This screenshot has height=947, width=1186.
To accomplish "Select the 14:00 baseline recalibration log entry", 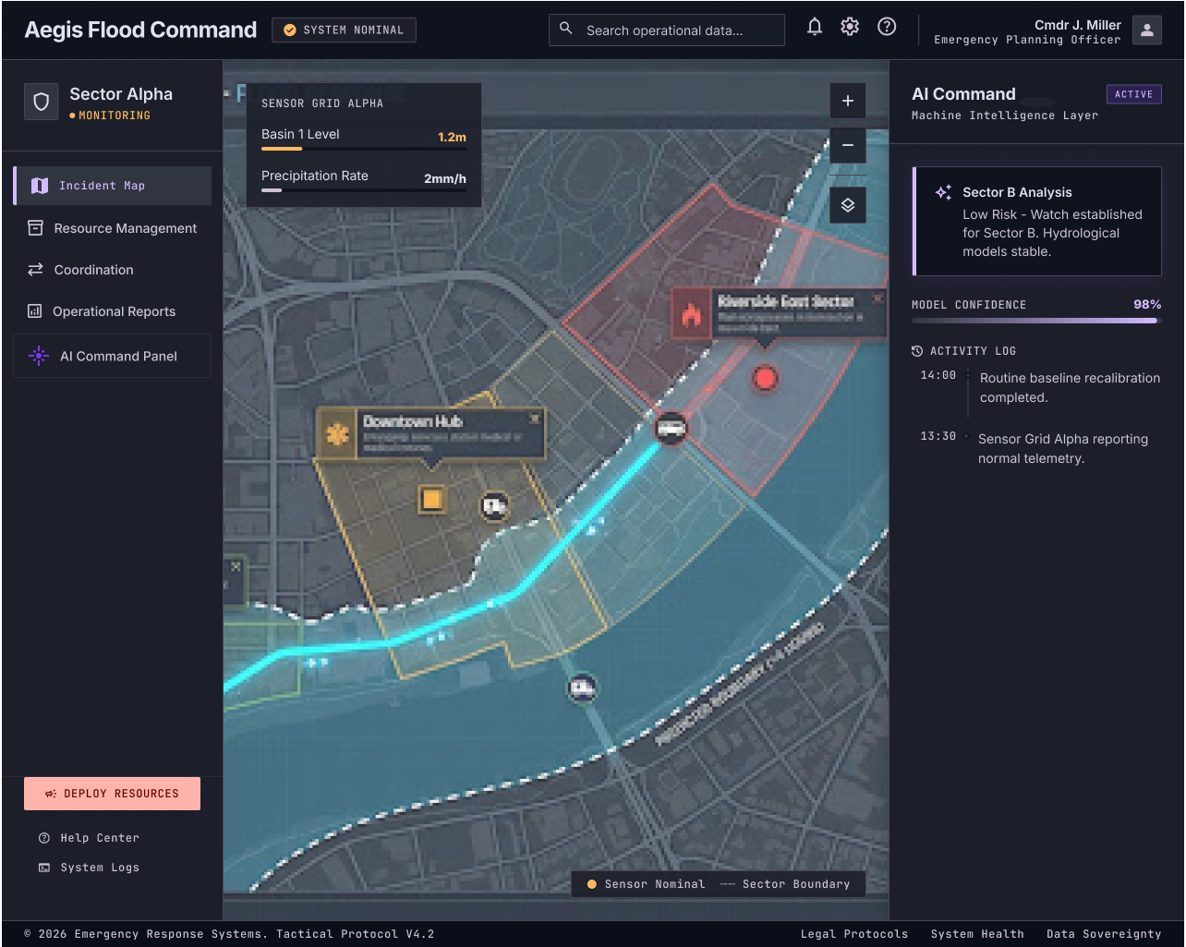I will click(x=1040, y=388).
